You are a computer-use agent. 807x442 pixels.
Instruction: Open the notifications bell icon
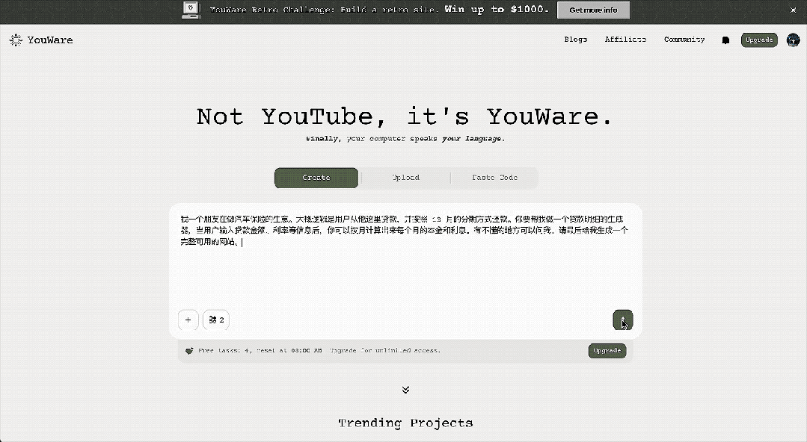tap(725, 40)
